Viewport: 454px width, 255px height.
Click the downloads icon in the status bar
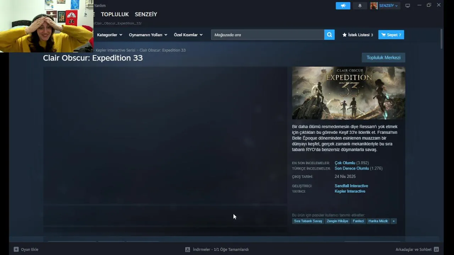[x=188, y=249]
